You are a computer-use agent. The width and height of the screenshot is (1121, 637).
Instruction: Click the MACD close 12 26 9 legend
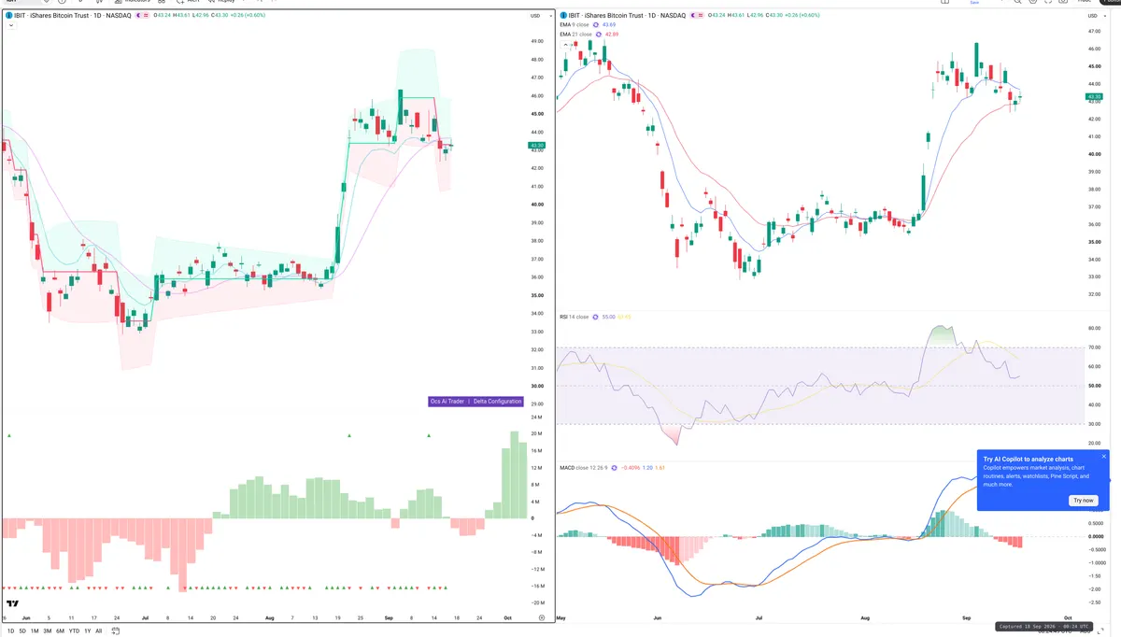[x=584, y=468]
